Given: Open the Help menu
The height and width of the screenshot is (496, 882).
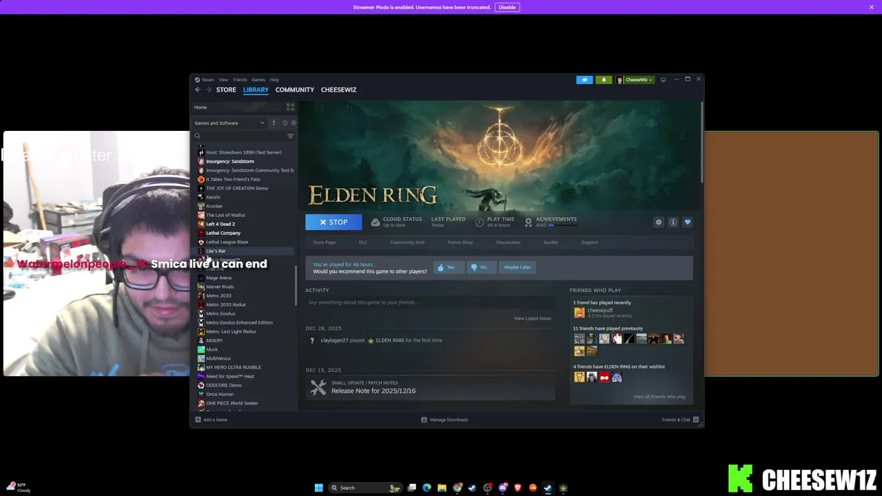Looking at the screenshot, I should [x=274, y=80].
